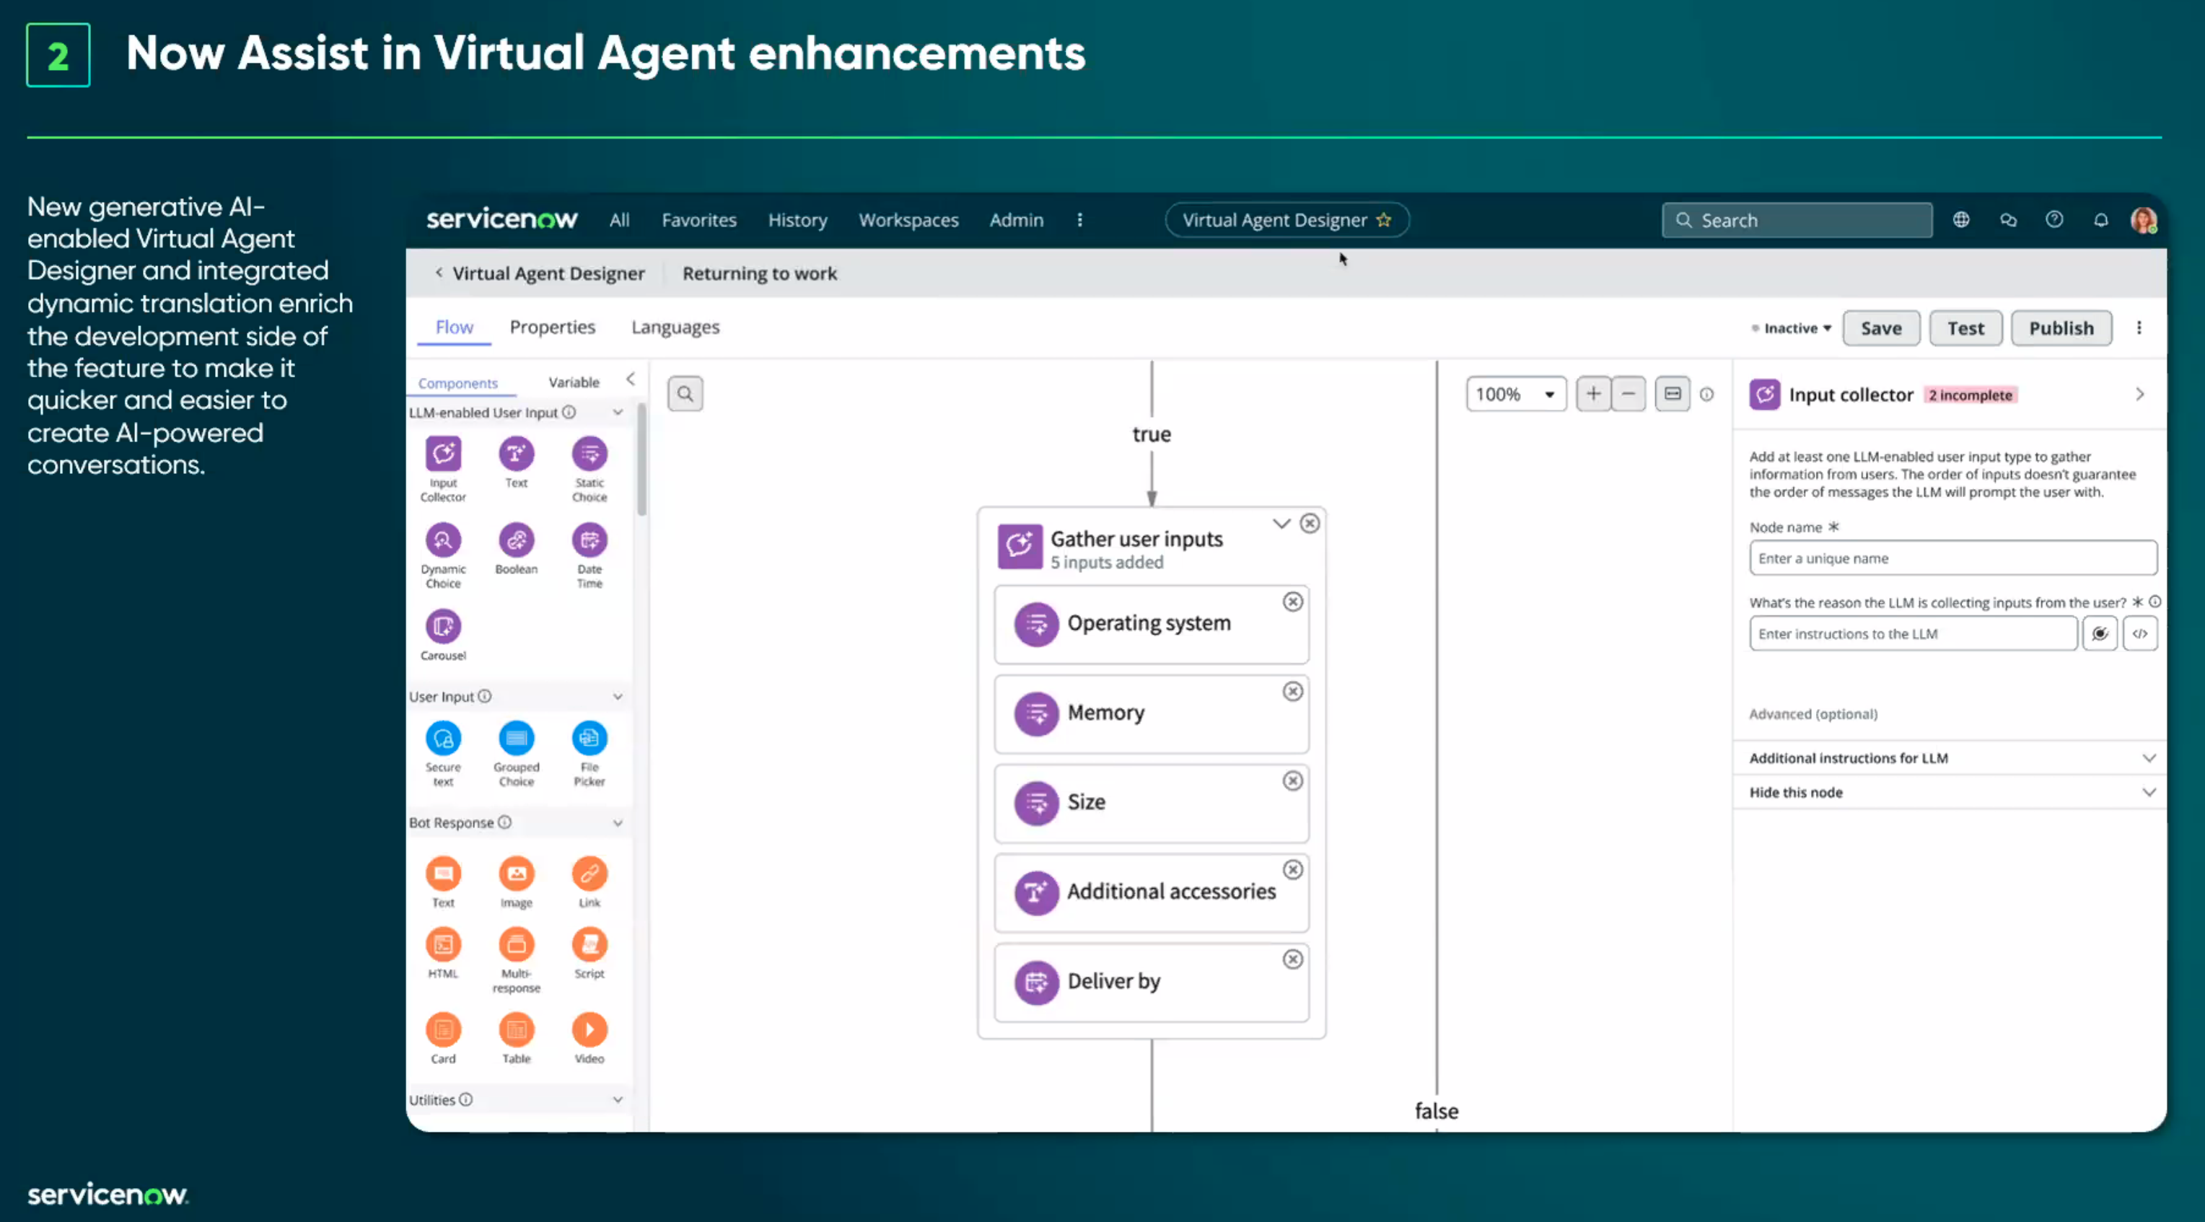The width and height of the screenshot is (2205, 1222).
Task: Switch to the Languages tab
Action: point(675,327)
